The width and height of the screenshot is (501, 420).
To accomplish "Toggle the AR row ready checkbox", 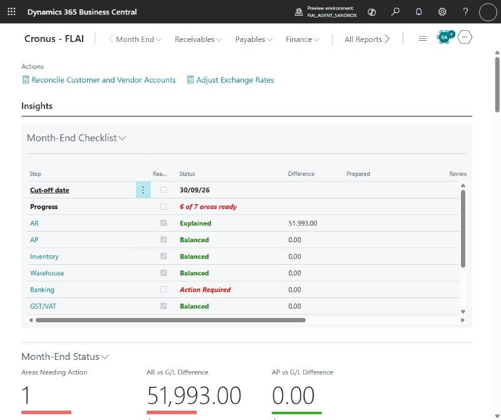I will (163, 223).
